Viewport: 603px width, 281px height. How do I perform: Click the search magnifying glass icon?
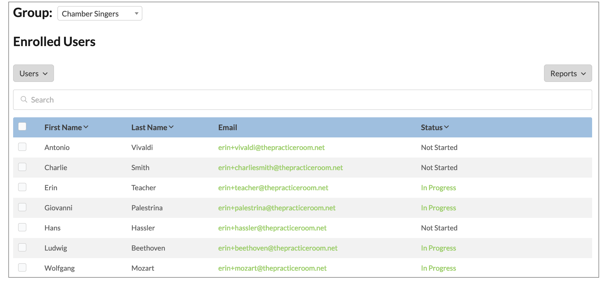click(24, 99)
